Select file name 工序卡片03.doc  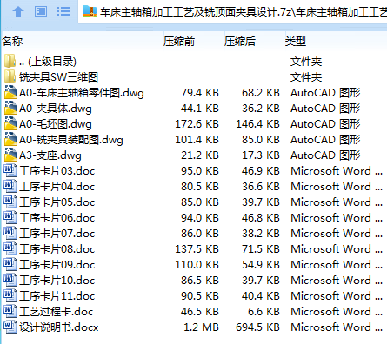click(57, 171)
